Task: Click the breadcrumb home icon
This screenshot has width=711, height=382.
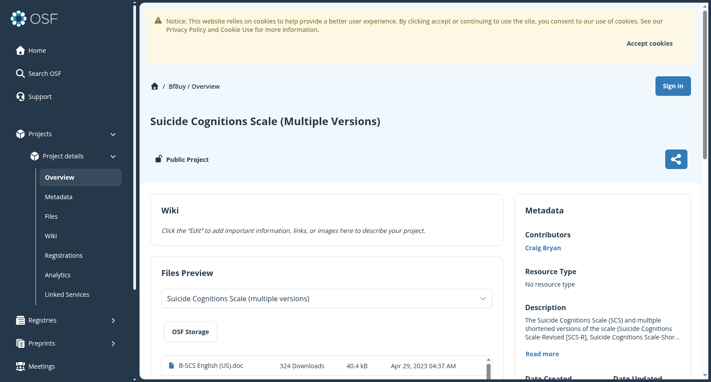Action: [155, 87]
